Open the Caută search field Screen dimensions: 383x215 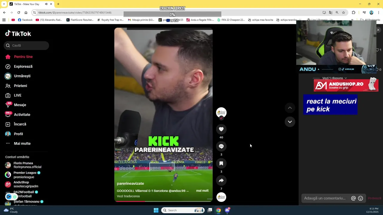tap(26, 45)
